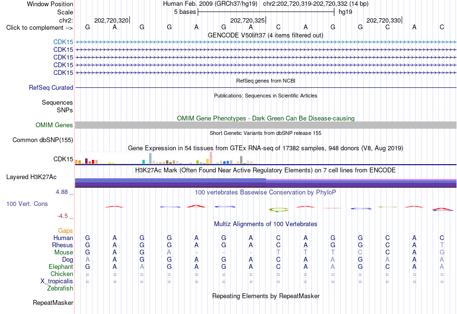Click the Human species row label

click(x=63, y=238)
